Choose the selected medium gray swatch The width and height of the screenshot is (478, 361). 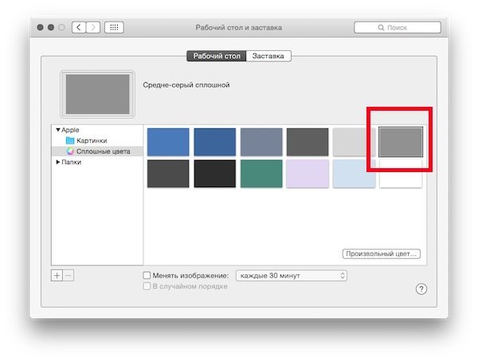pos(401,142)
